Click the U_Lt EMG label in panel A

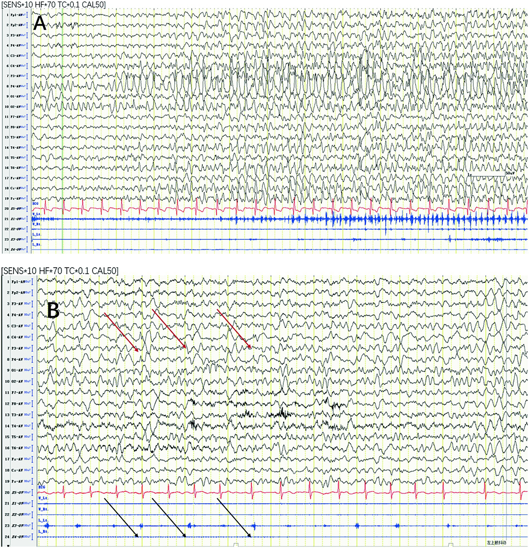point(36,214)
